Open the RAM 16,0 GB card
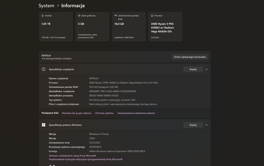The width and height of the screenshot is (264, 166). [129, 27]
